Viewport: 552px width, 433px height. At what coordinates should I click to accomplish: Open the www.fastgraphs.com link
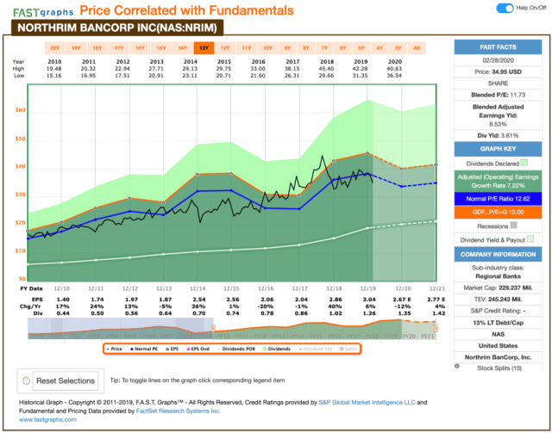pyautogui.click(x=47, y=419)
